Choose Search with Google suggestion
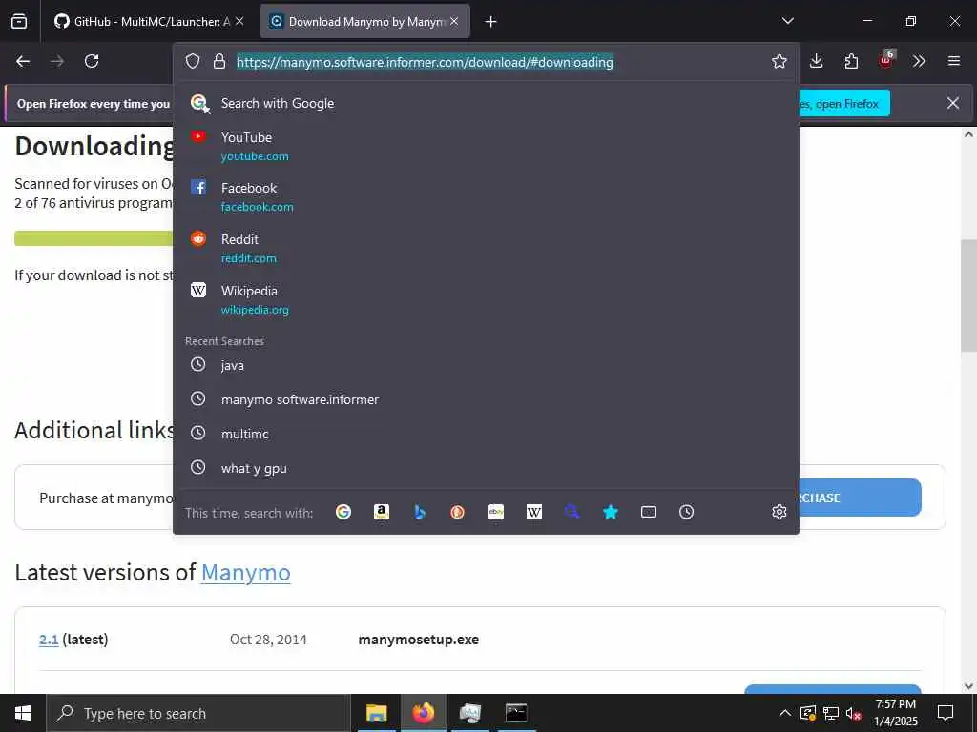This screenshot has width=977, height=732. point(486,103)
